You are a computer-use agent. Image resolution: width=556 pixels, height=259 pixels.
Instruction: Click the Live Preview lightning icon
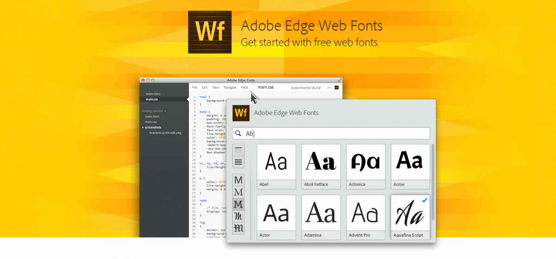point(329,87)
